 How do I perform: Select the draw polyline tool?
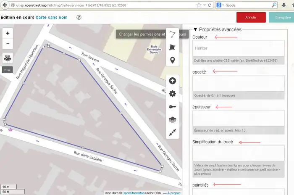172,34
